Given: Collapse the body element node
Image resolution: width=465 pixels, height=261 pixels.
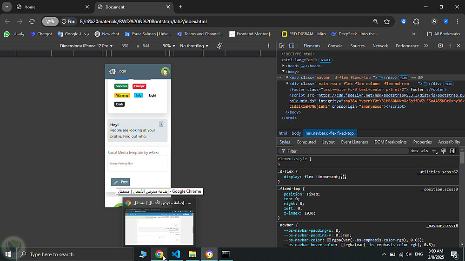Looking at the screenshot, I should point(284,72).
